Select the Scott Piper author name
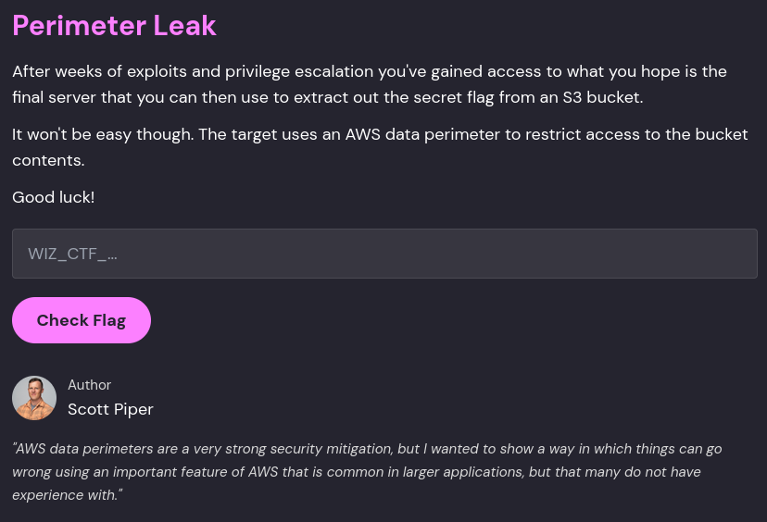 click(x=110, y=409)
